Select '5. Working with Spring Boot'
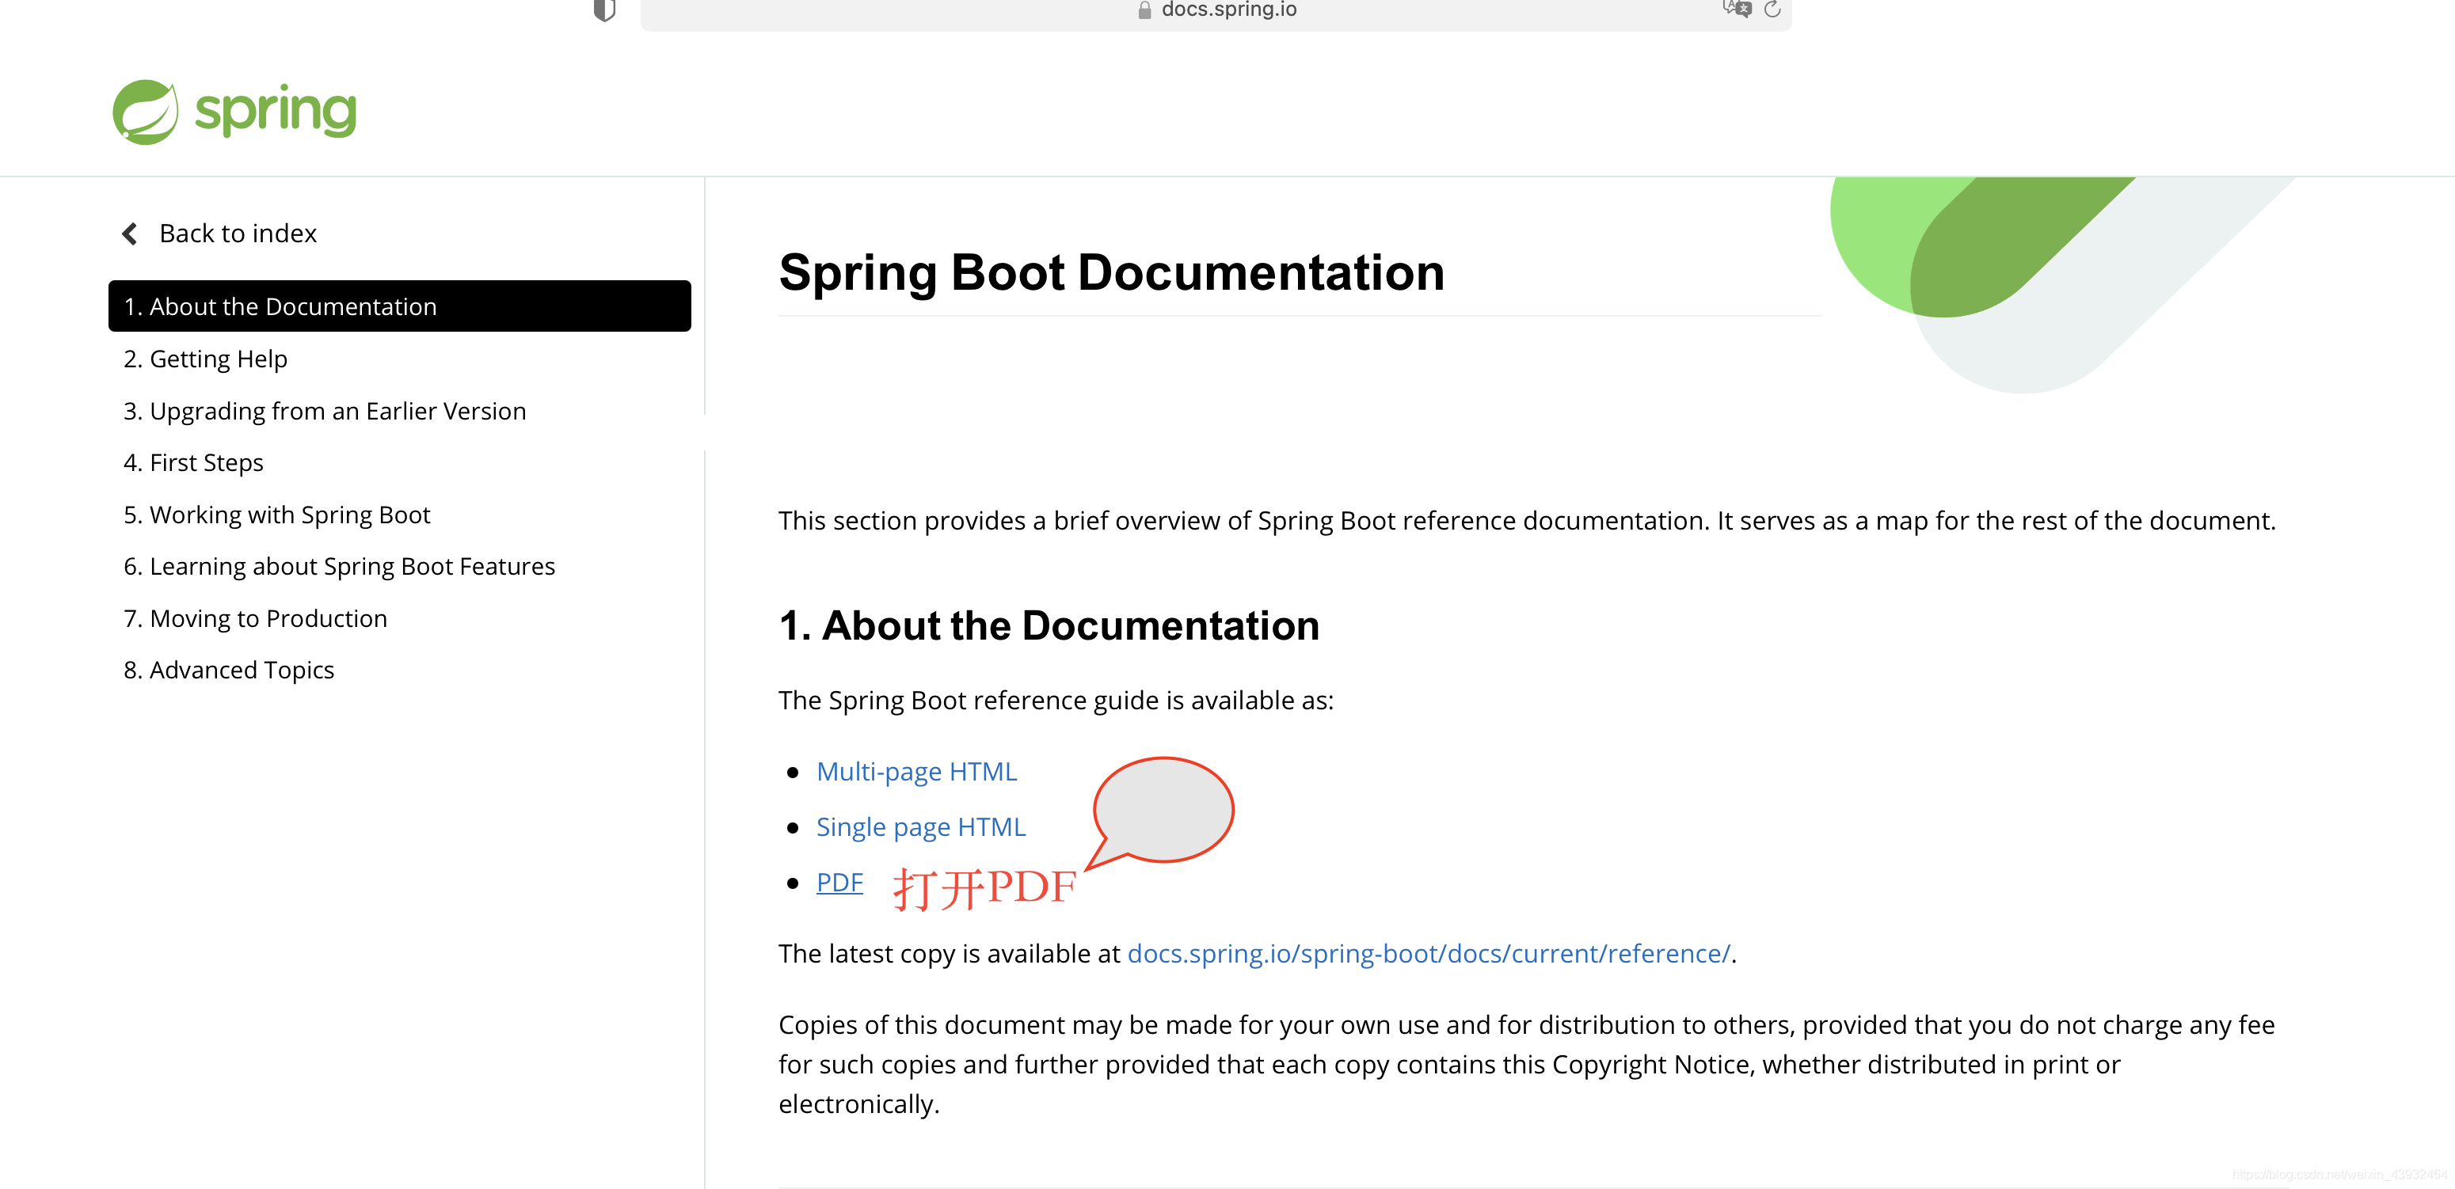 [276, 514]
